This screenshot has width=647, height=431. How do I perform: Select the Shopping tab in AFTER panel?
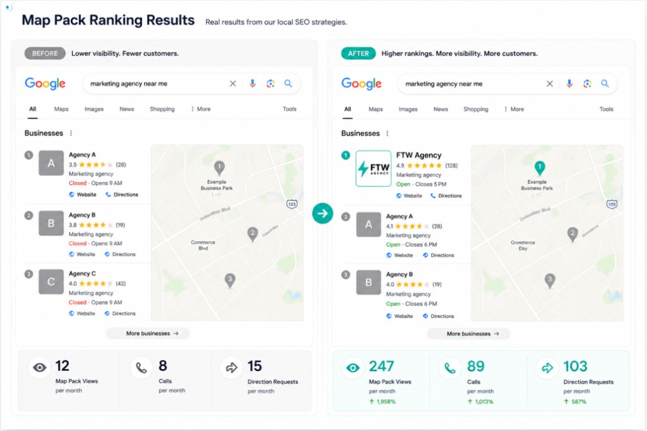(x=476, y=109)
